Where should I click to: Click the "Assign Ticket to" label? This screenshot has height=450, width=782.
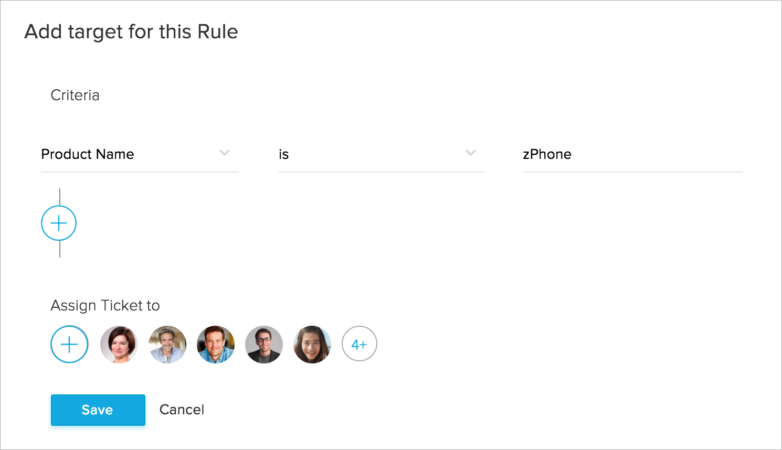[105, 306]
